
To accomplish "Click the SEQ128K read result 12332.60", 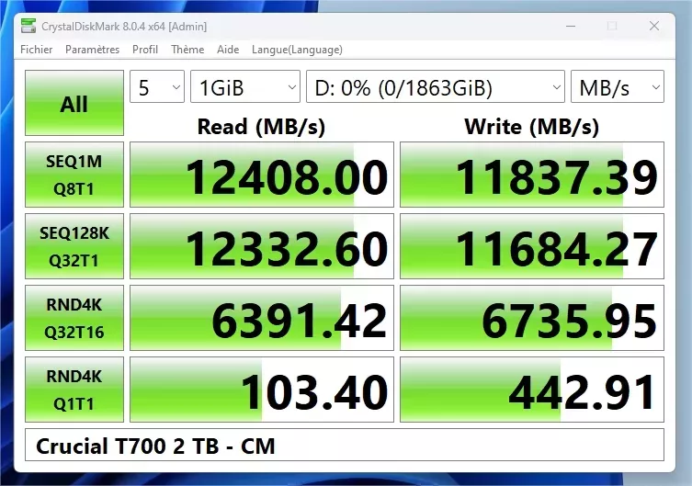I will tap(262, 246).
